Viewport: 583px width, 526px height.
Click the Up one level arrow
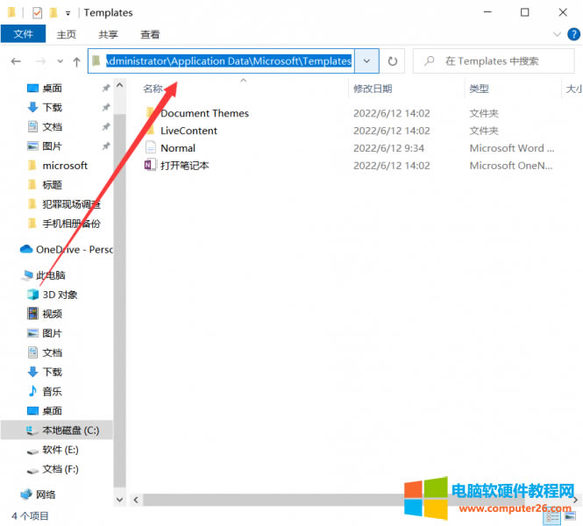tap(77, 61)
